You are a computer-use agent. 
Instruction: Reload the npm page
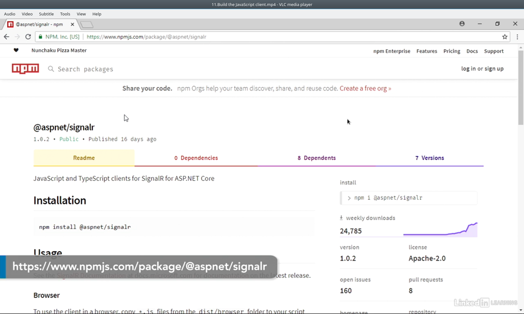28,37
